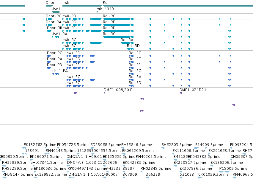Viewport: 253px width, 179px height.
Task: Select the EK136306.5prime EST label
Action: pyautogui.click(x=227, y=163)
